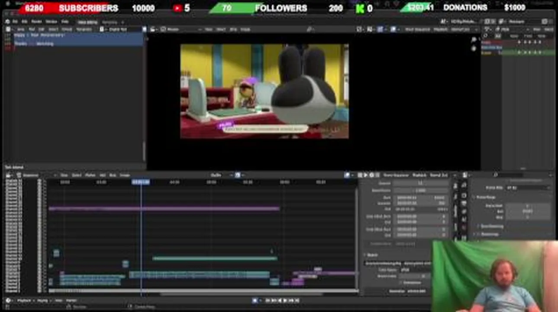Open the Playback popover in timeline footer
Screen dimensions: 558x312
(x=26, y=300)
